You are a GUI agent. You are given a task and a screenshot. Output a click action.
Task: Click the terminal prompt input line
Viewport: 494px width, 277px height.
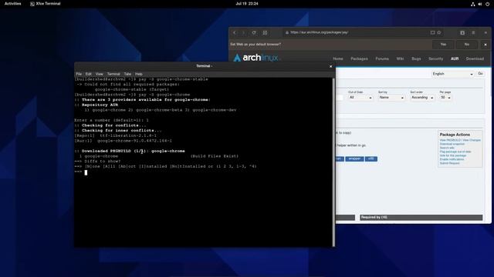click(x=203, y=172)
